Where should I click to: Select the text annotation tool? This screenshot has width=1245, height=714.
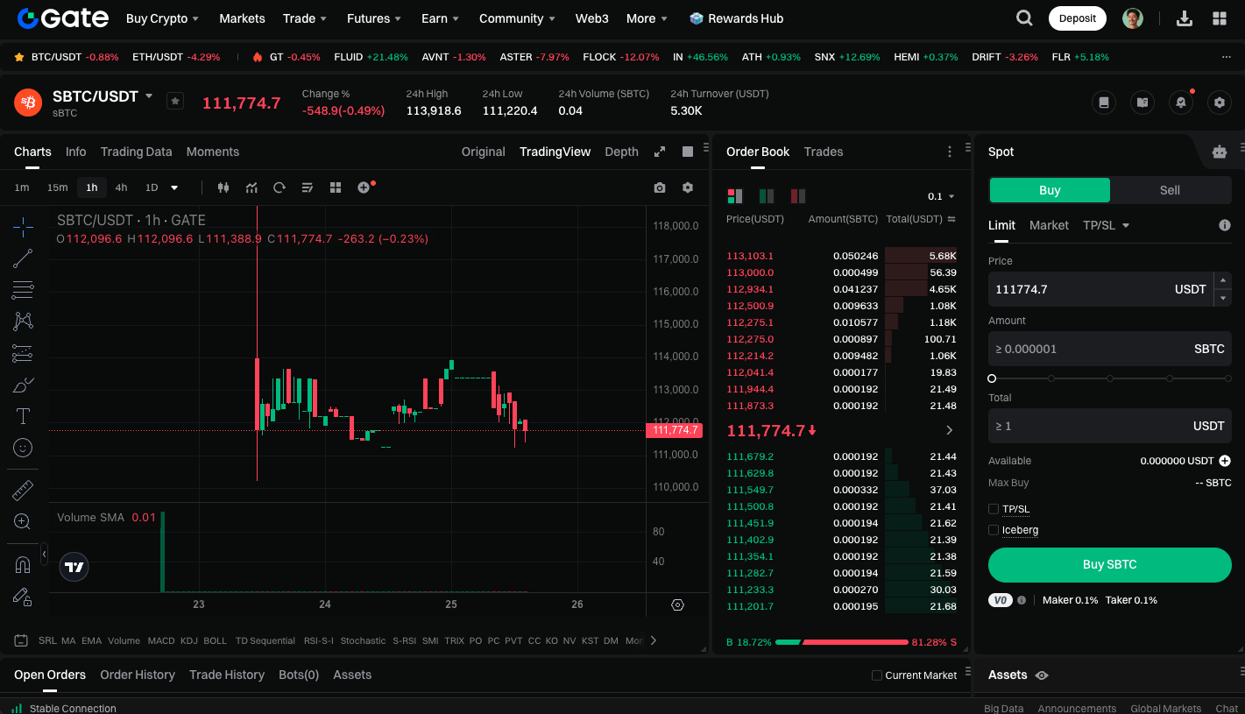point(24,416)
